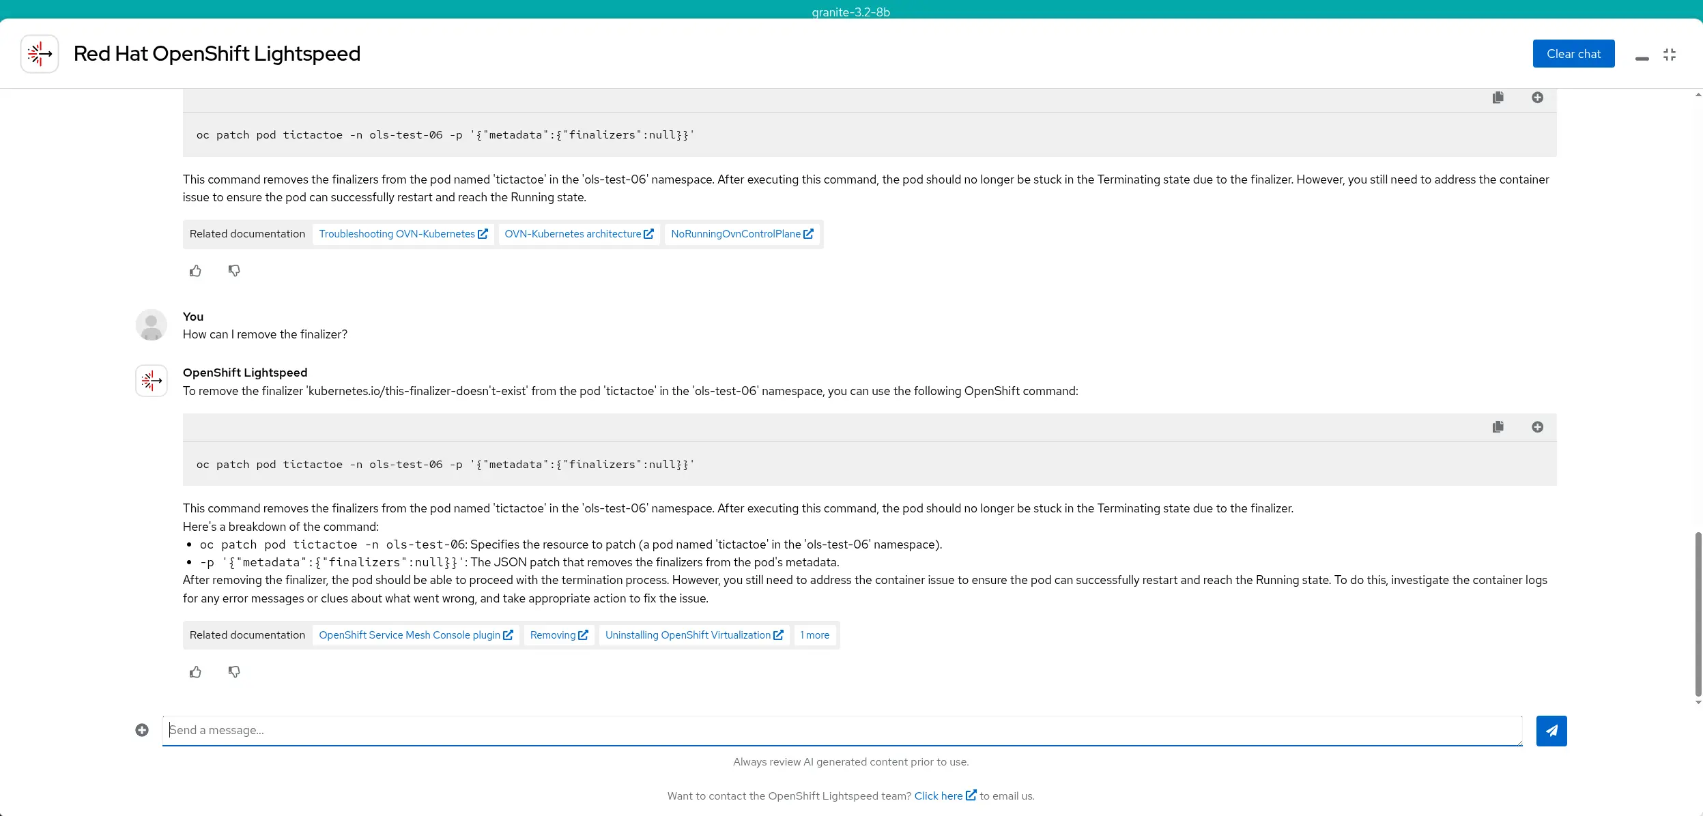The image size is (1703, 816).
Task: Minimize the Lightspeed chat panel
Action: (x=1642, y=59)
